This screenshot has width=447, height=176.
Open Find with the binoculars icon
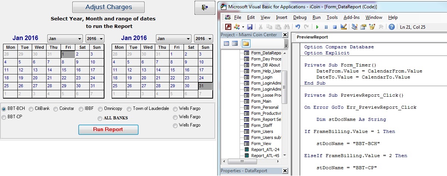(x=287, y=27)
